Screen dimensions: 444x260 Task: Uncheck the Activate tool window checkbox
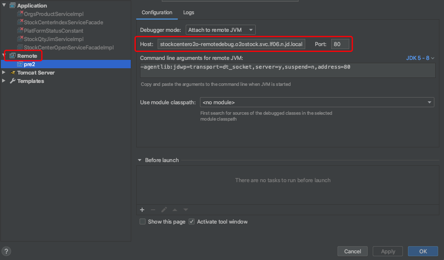tap(192, 221)
